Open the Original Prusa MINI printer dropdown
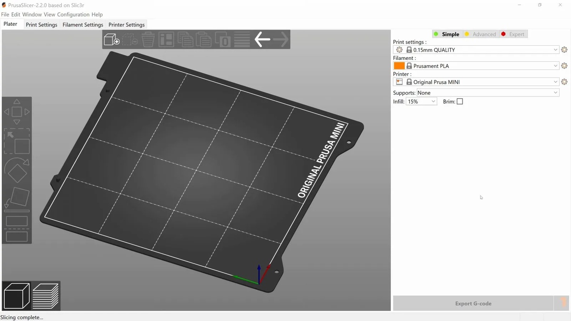The image size is (571, 321). [476, 82]
